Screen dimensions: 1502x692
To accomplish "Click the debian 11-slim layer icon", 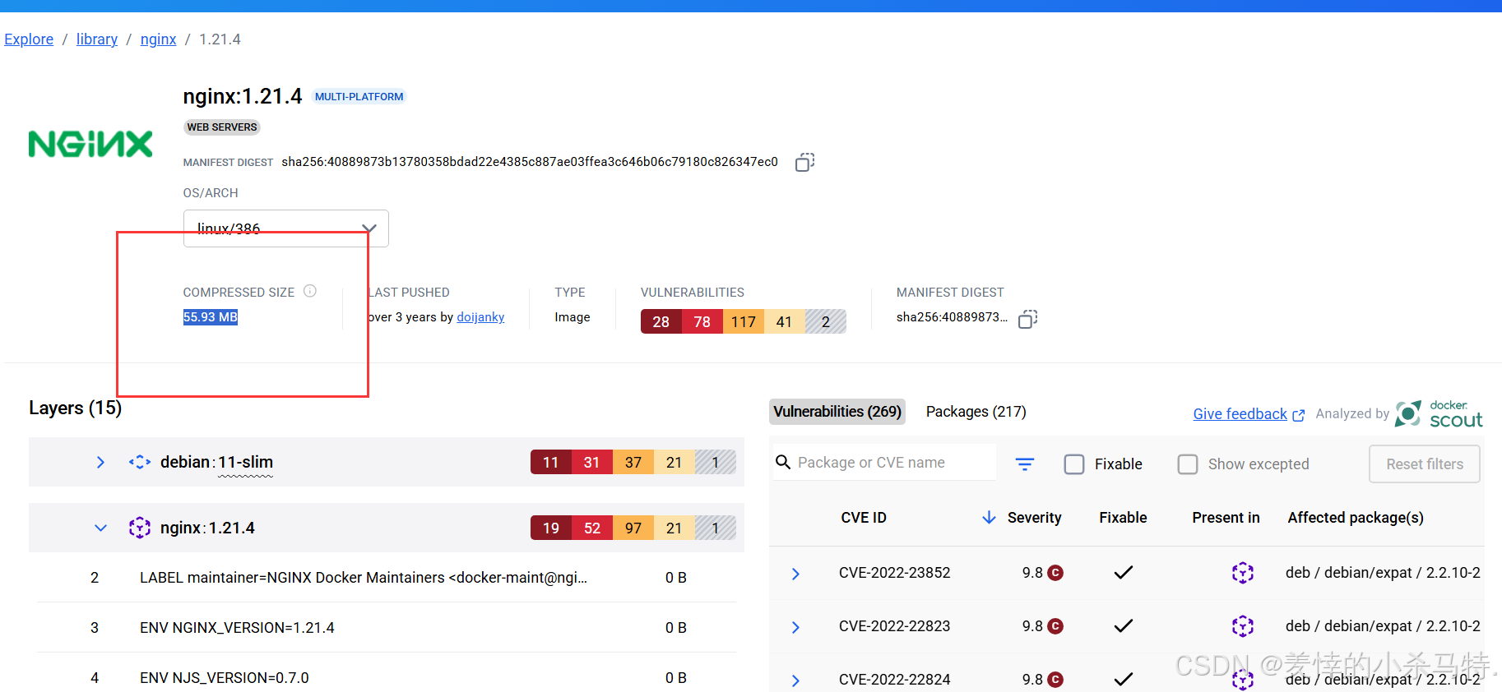I will point(140,462).
